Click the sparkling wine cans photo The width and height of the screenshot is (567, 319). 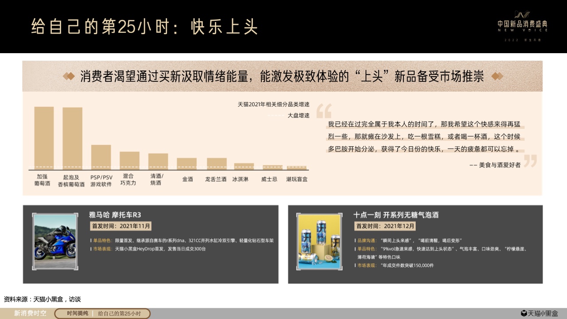(319, 241)
